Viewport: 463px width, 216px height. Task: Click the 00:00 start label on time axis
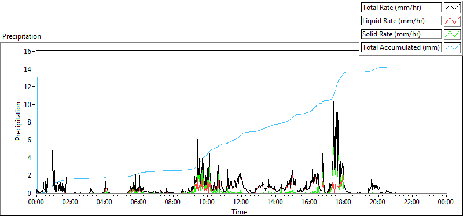point(36,202)
